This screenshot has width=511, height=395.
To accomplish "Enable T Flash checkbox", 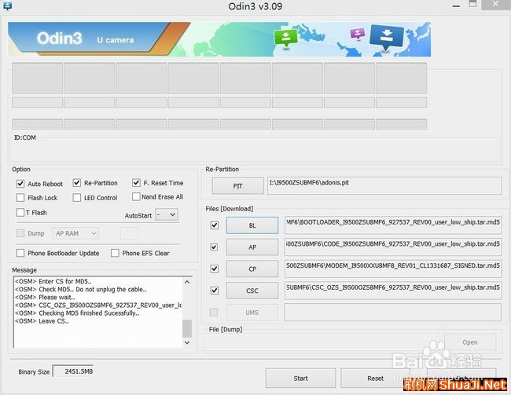I will click(20, 212).
